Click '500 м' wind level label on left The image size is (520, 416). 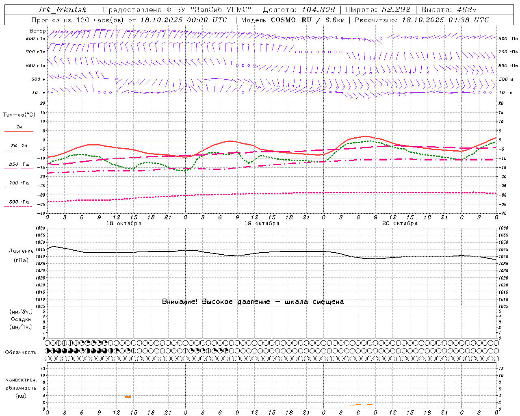click(x=39, y=79)
